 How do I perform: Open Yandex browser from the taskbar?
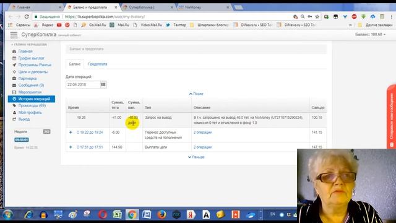(x=191, y=215)
